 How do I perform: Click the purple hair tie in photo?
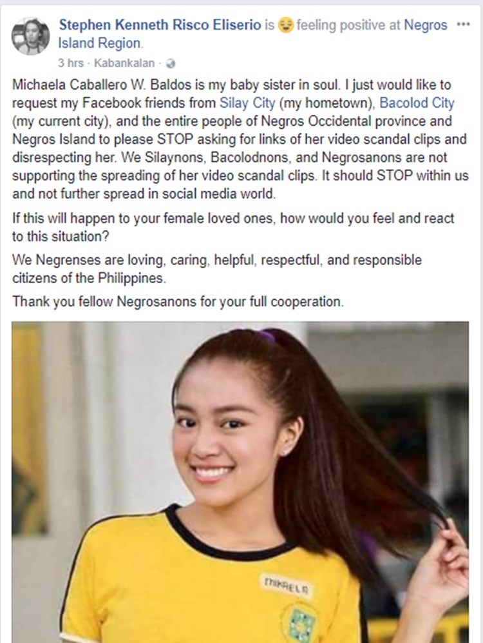coord(265,336)
